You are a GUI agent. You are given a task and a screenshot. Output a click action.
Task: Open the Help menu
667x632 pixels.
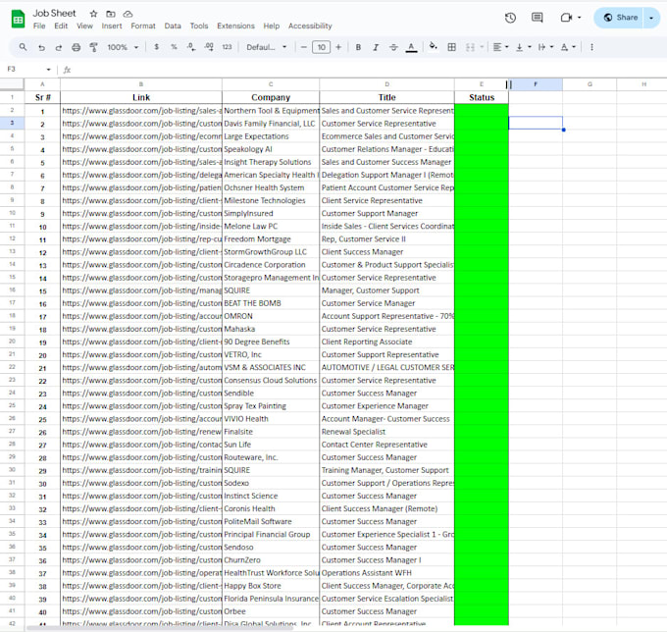[272, 26]
